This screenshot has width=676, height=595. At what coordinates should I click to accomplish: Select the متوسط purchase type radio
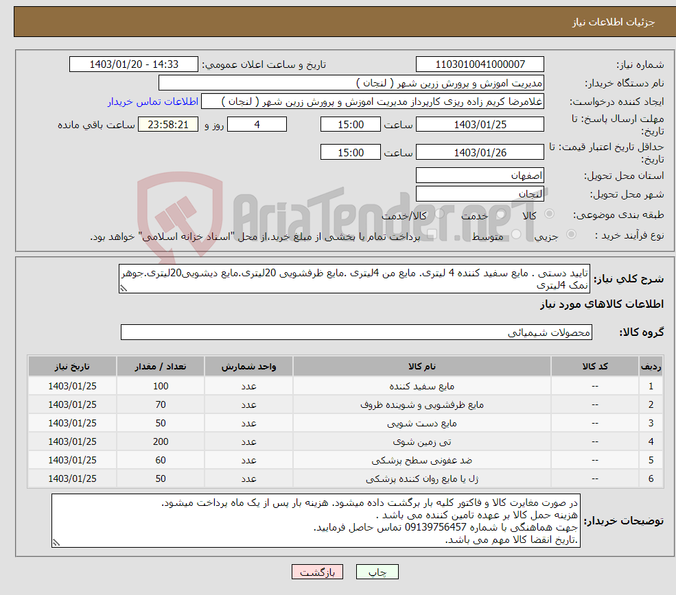(x=516, y=234)
